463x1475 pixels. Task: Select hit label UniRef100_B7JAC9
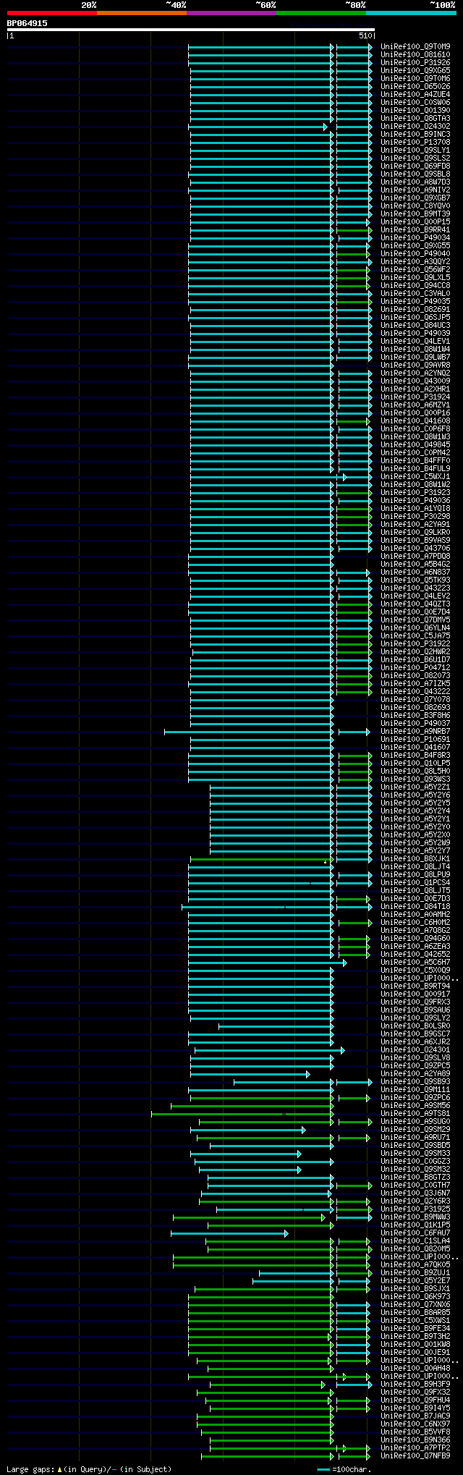415,1416
